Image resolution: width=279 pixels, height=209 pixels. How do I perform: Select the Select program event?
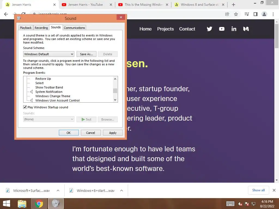tap(40, 83)
